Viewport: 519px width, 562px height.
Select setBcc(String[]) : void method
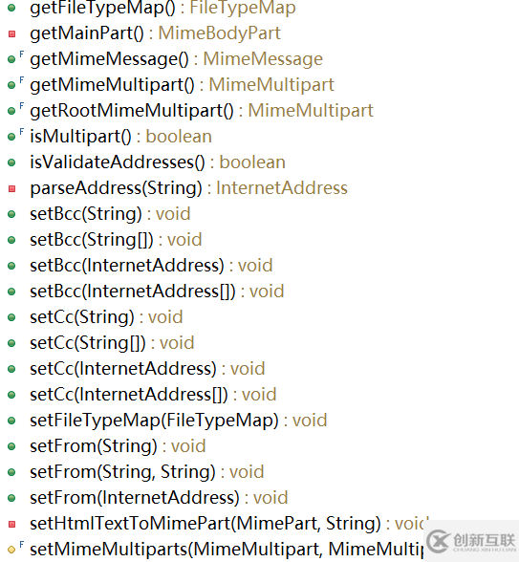pos(116,240)
